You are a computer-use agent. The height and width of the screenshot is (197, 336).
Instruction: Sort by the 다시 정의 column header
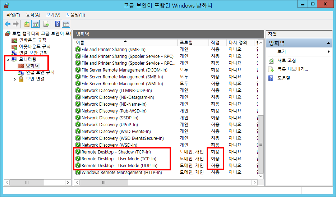point(240,42)
